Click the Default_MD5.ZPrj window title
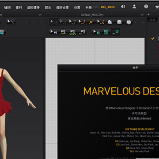 (92, 15)
